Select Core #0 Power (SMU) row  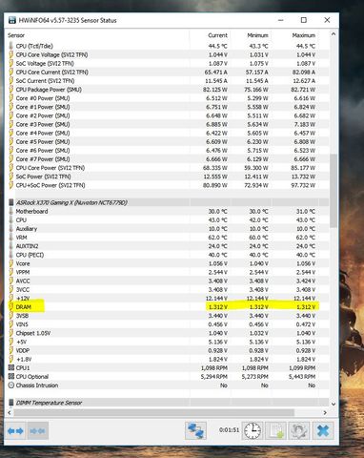pos(168,98)
